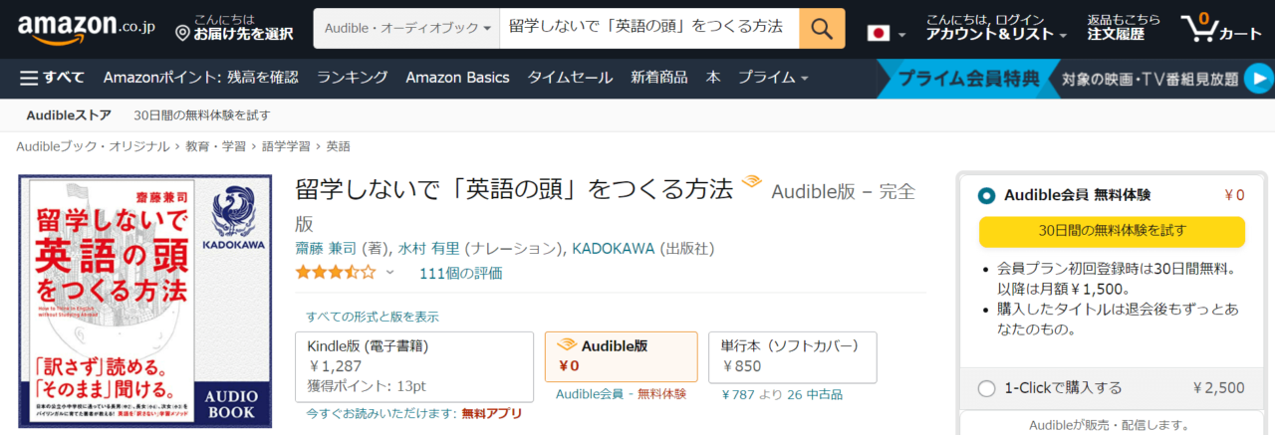Viewport: 1275px width, 435px height.
Task: Click the 30日間の無料体験を試す yellow button
Action: (1112, 231)
